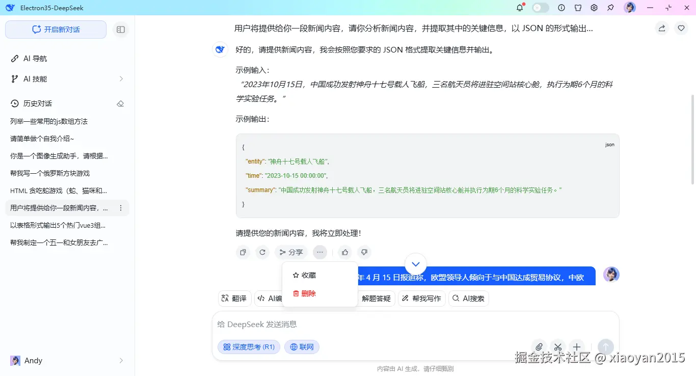Image resolution: width=696 pixels, height=376 pixels.
Task: Copy the AI reply using the copy icon
Action: 243,252
